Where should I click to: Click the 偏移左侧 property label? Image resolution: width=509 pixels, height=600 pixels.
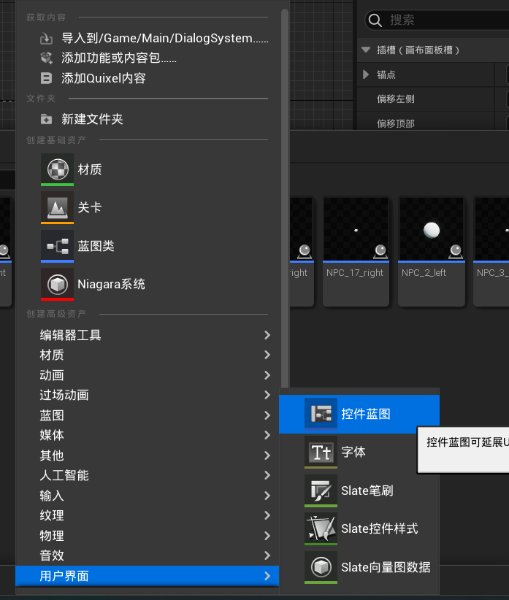pyautogui.click(x=395, y=99)
